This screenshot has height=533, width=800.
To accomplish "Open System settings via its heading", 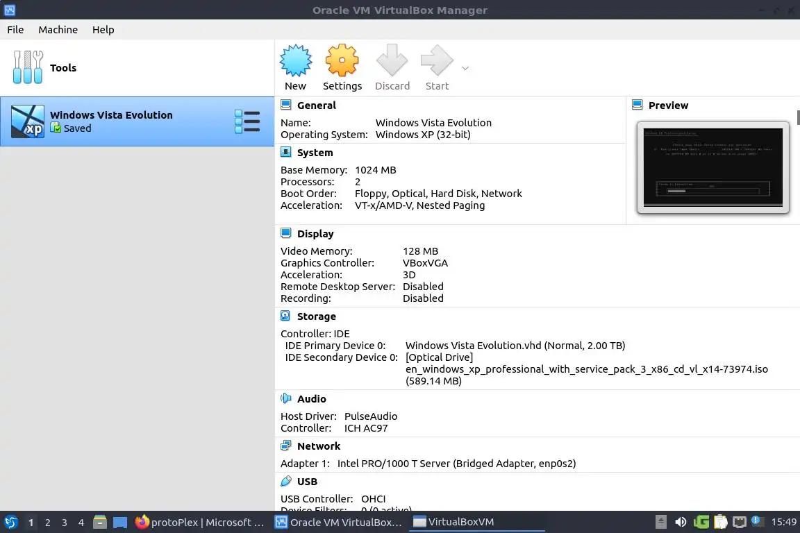I will click(315, 153).
